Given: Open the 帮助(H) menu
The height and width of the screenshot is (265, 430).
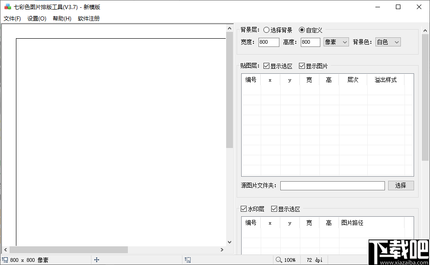Looking at the screenshot, I should (x=62, y=18).
